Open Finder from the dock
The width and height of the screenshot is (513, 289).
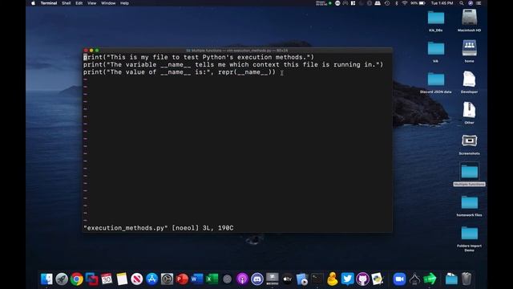click(46, 279)
